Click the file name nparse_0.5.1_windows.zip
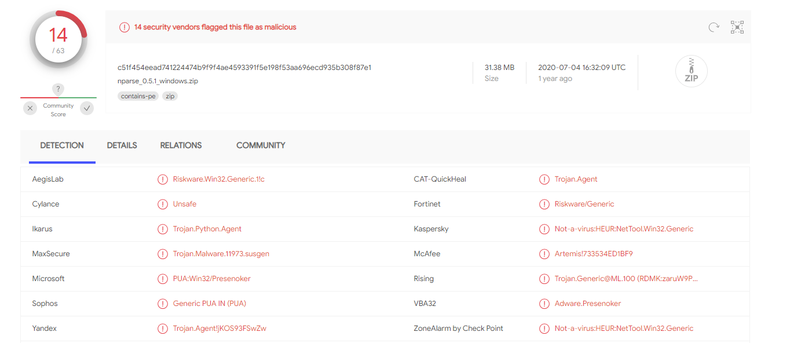790x343 pixels. pos(158,81)
